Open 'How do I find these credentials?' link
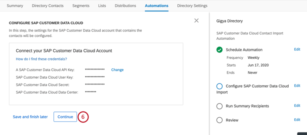The height and width of the screenshot is (135, 307). (x=42, y=59)
